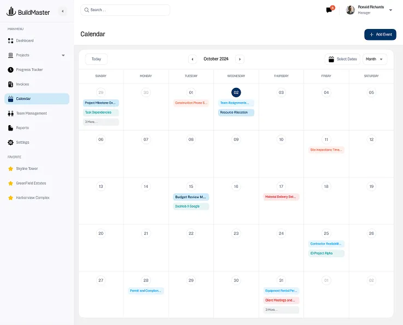Open Settings via the gear icon
Screen dimensions: 403x325
click(x=11, y=143)
